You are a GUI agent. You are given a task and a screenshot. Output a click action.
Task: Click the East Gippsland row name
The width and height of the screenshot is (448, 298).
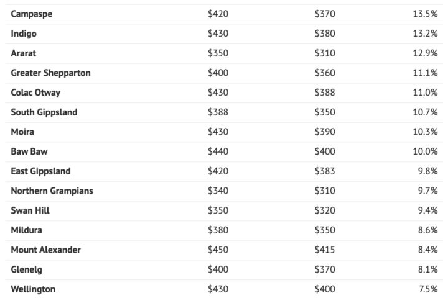coord(40,171)
